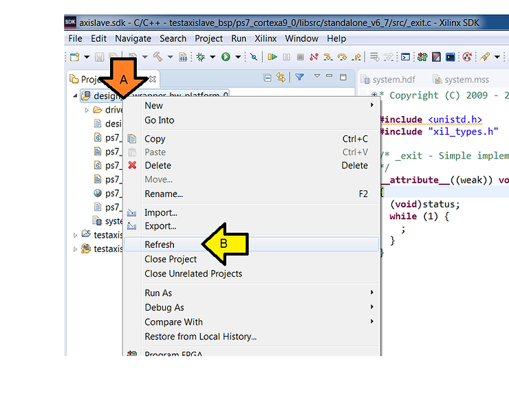Choose Close Project in context menu
509x397 pixels.
click(171, 259)
